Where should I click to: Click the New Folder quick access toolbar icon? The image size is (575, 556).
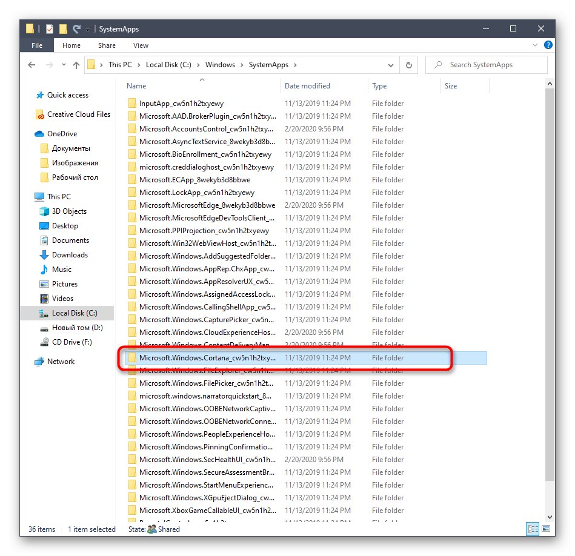[x=64, y=28]
